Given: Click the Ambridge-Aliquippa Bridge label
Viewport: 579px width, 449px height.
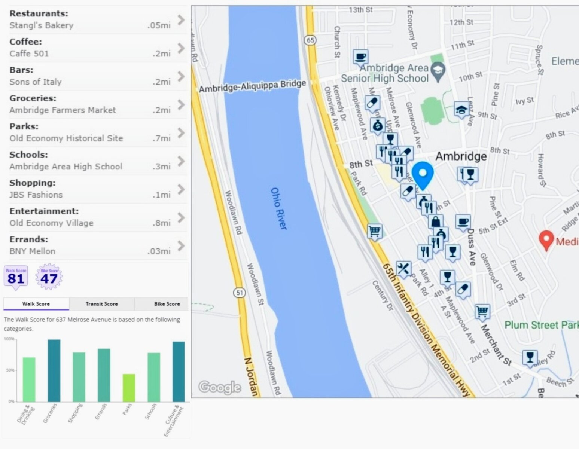Looking at the screenshot, I should 252,86.
